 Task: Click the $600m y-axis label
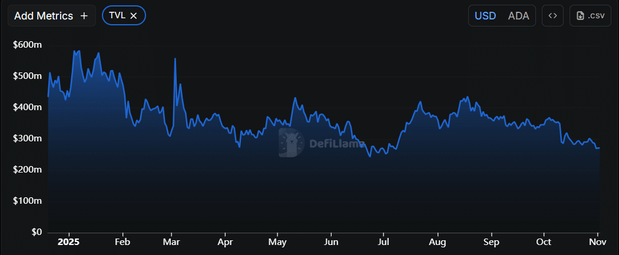pyautogui.click(x=27, y=45)
